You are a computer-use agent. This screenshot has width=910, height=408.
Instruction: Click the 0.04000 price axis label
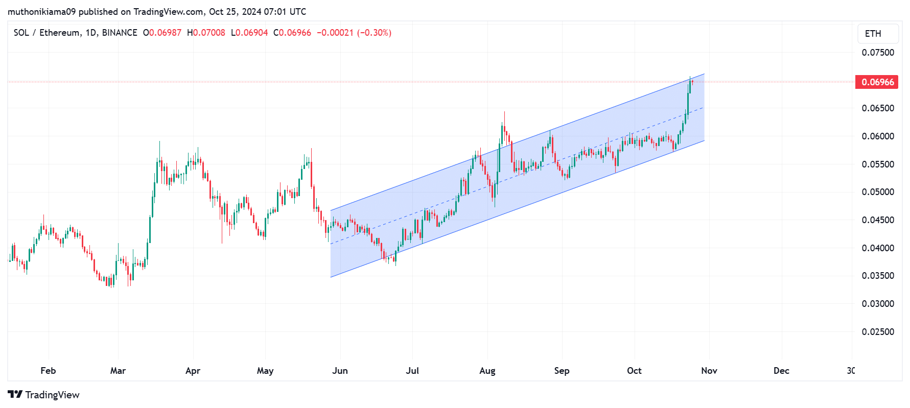pos(878,248)
